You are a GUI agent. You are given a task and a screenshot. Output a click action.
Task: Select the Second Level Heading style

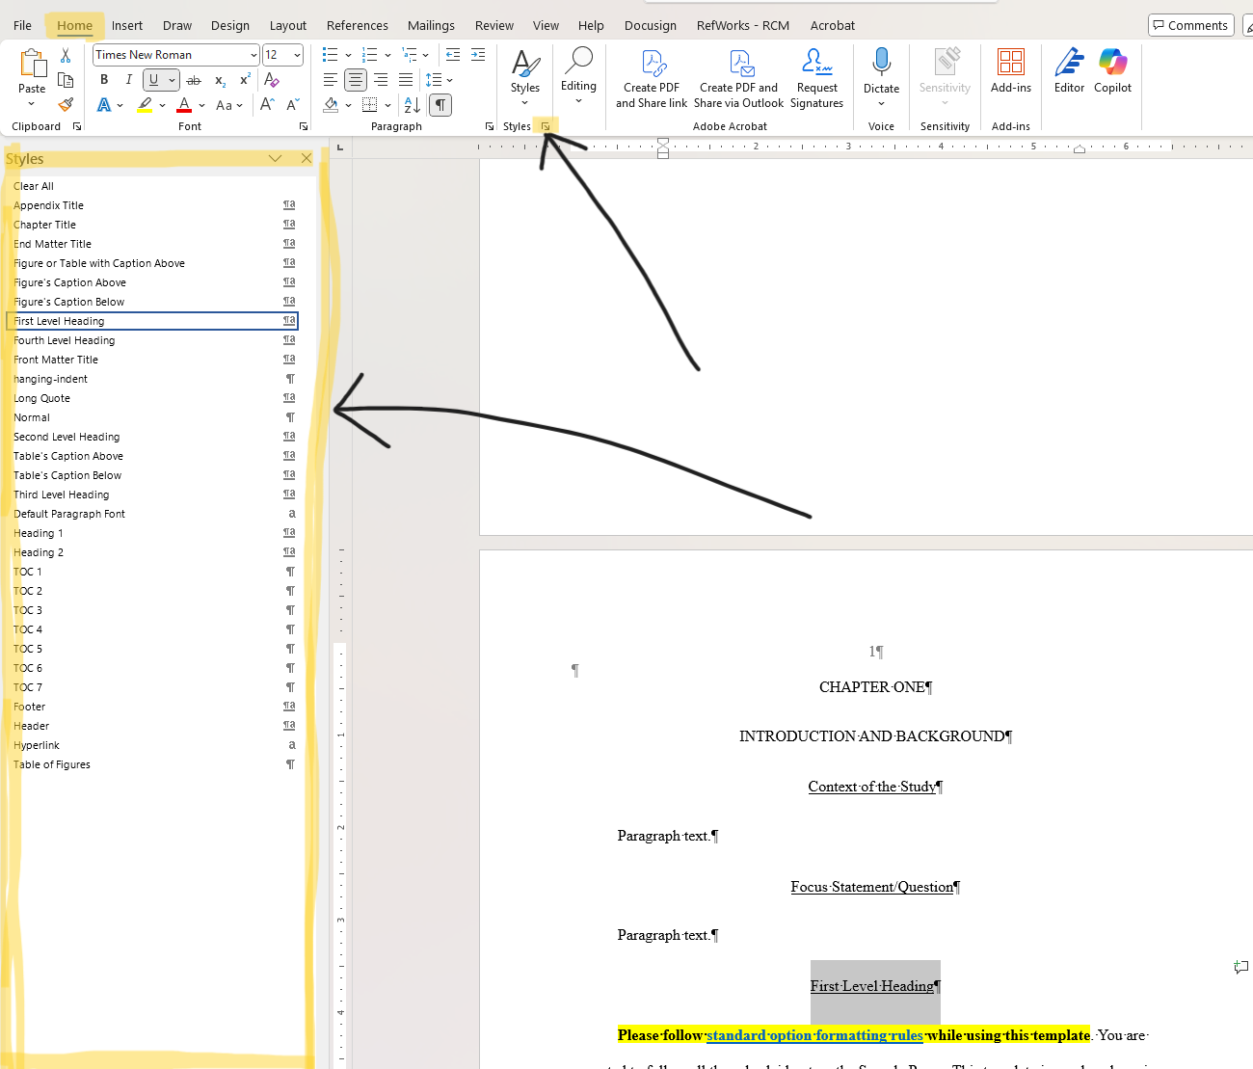coord(67,436)
